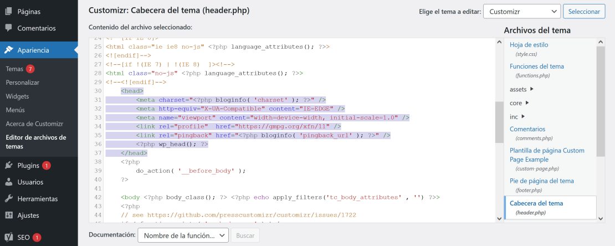This screenshot has height=246, width=615.
Task: Open Menús submenu item
Action: (x=16, y=110)
